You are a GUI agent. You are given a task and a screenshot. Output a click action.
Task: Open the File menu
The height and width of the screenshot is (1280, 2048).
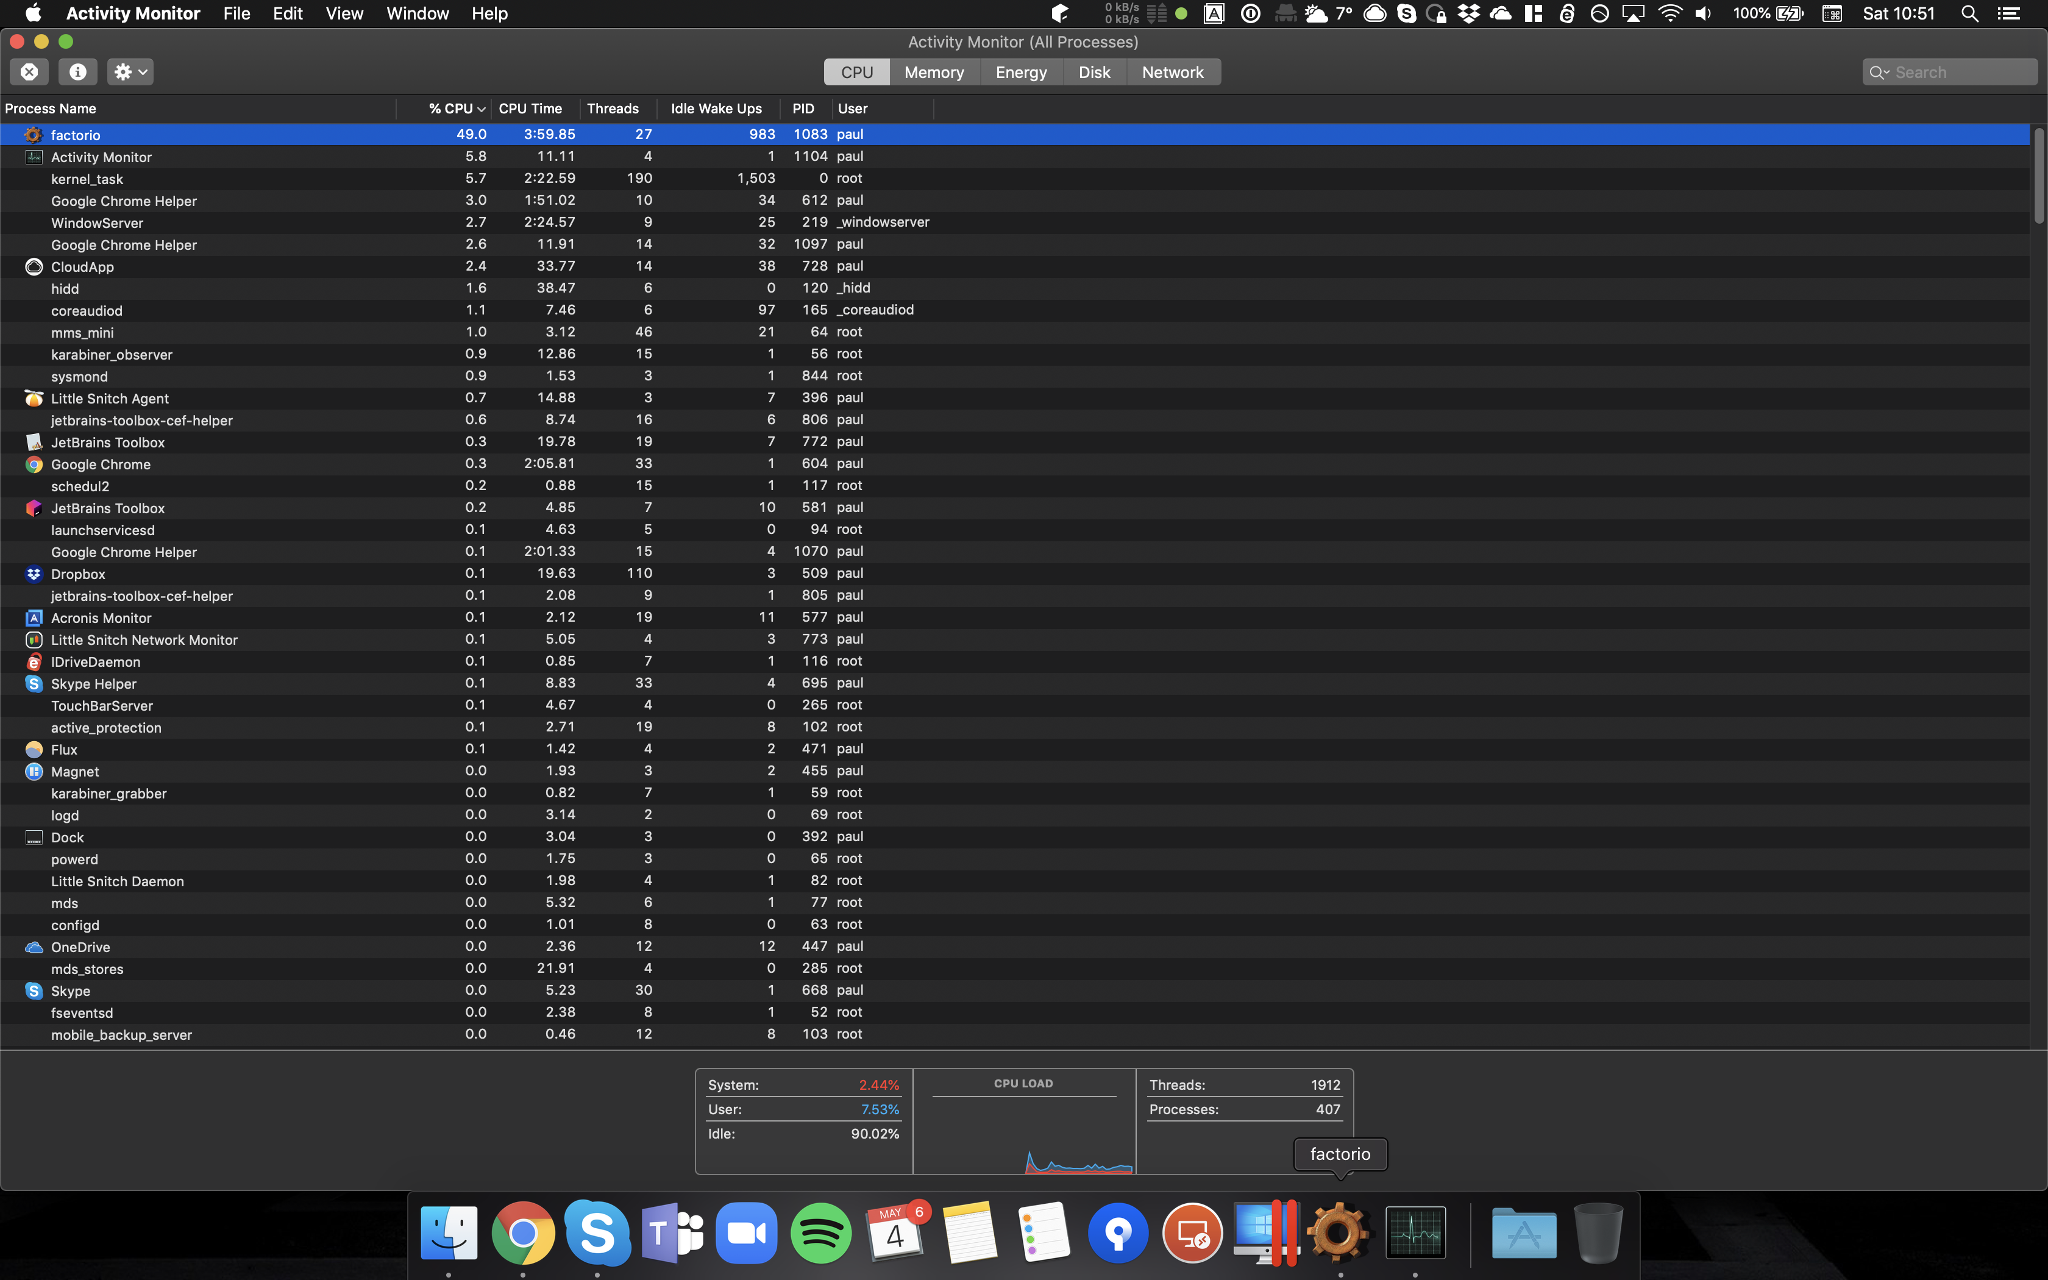tap(237, 13)
